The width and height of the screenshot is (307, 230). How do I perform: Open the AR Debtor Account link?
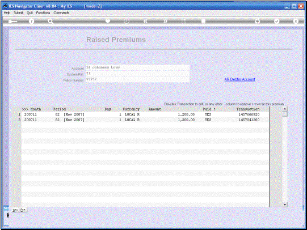point(239,79)
